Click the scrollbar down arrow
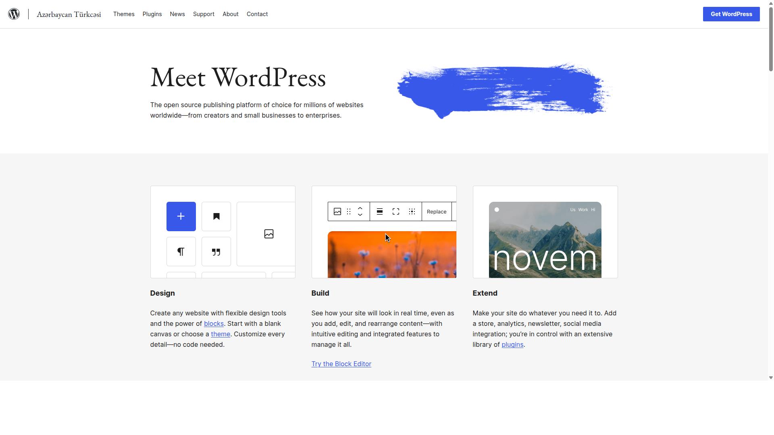 point(771,378)
